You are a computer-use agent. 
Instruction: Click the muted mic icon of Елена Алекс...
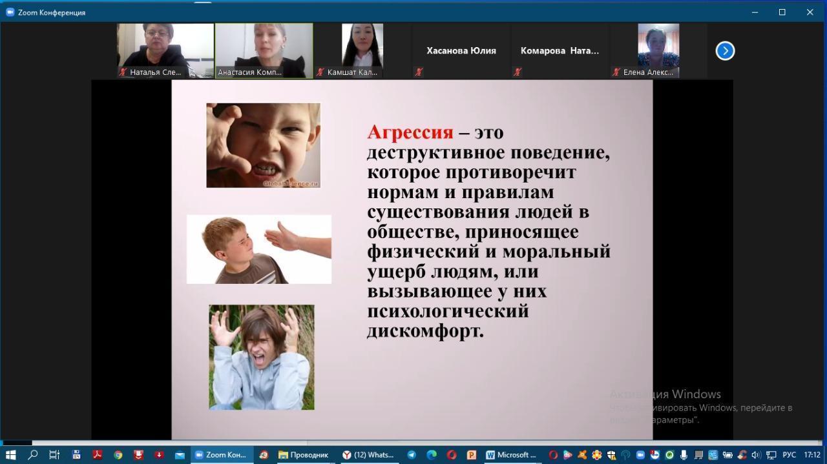pyautogui.click(x=616, y=72)
